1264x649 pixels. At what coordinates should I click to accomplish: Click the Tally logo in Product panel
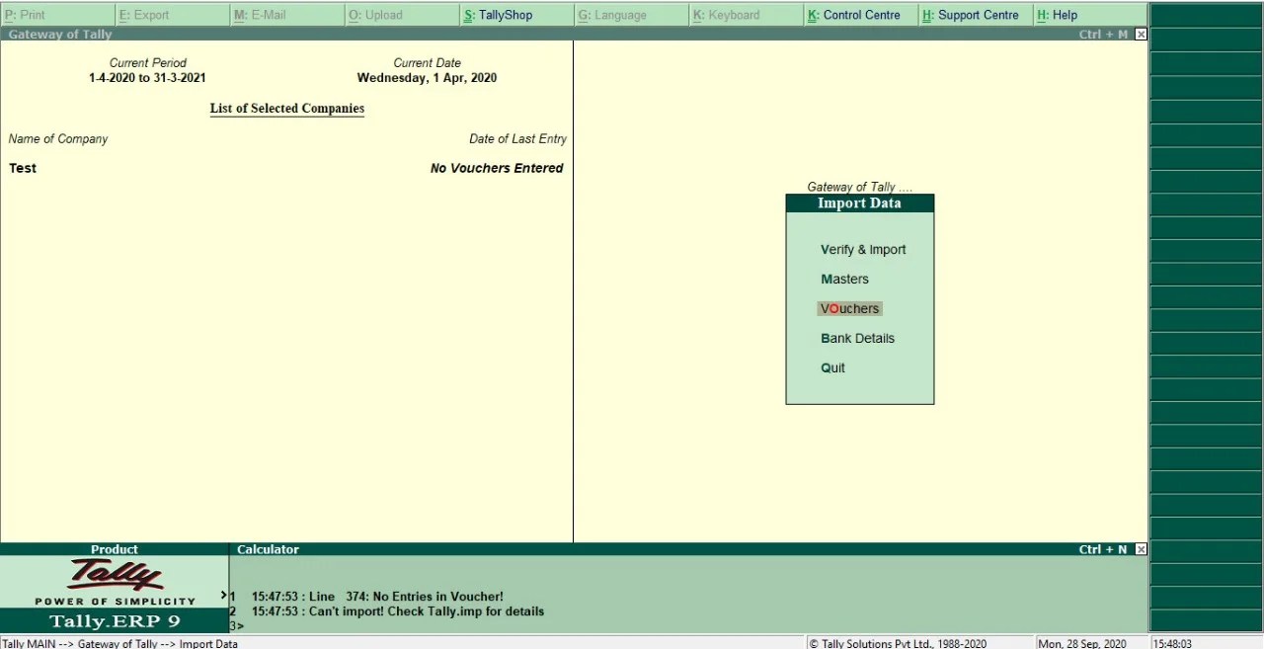[x=115, y=576]
